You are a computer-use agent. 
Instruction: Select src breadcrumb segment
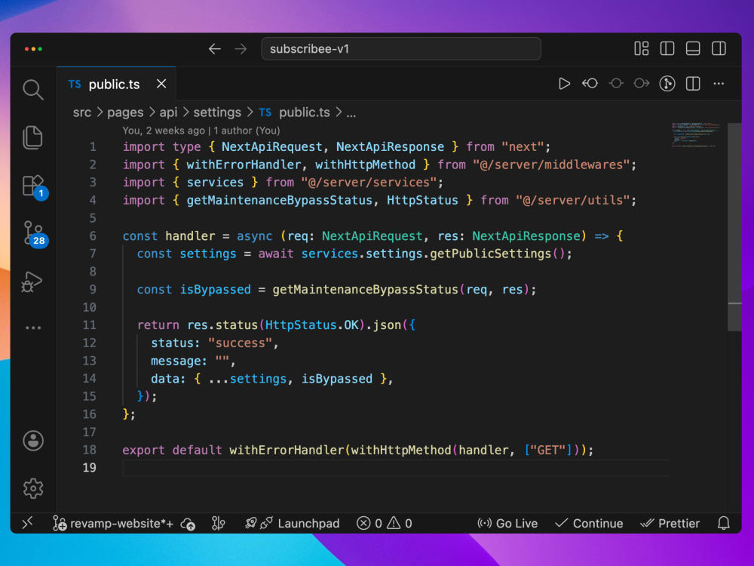pos(81,112)
